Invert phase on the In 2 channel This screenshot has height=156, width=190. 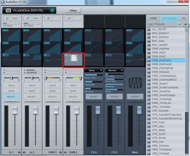tap(28, 18)
